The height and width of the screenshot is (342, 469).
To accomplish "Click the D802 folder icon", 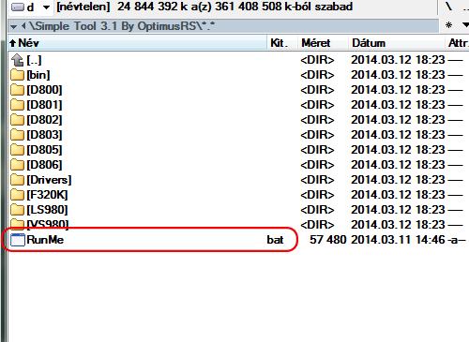I will (x=17, y=120).
